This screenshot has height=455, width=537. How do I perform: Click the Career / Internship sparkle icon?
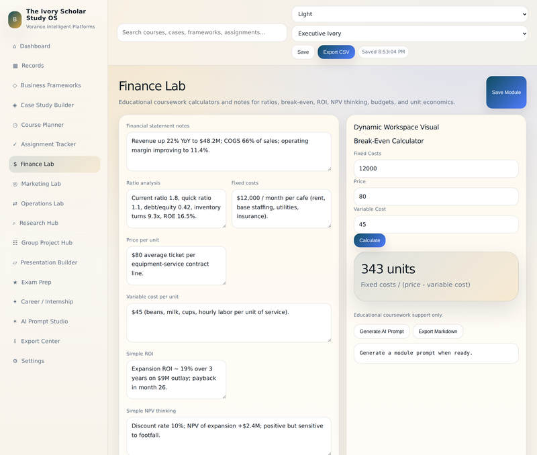click(15, 301)
